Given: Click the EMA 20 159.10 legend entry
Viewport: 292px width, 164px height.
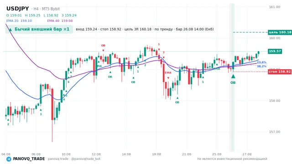Looking at the screenshot, I should tap(19, 21).
